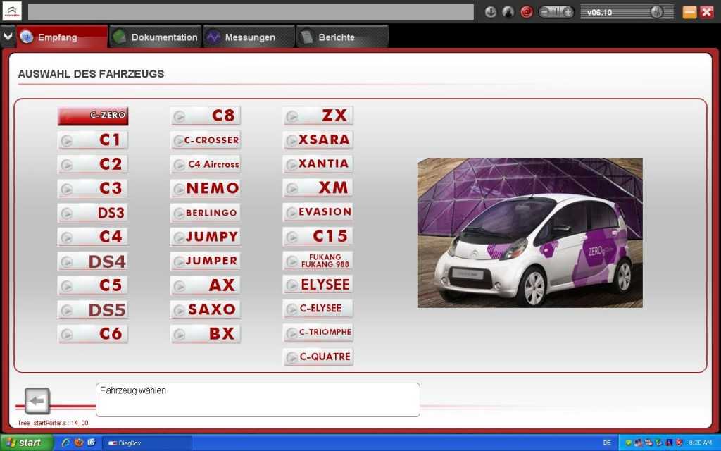721x451 pixels.
Task: Click the 'AUSWAHL DES FAHRZEUGS' heading
Action: tap(91, 74)
